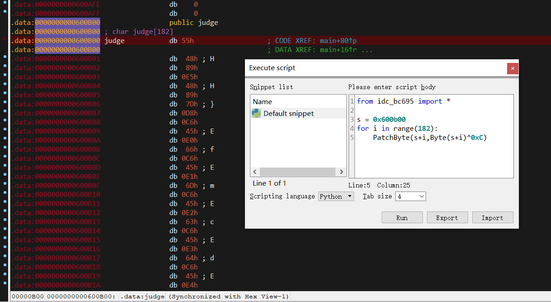The width and height of the screenshot is (551, 302).
Task: Toggle breakpoint dot at address 600AFF
Action: pos(5,13)
